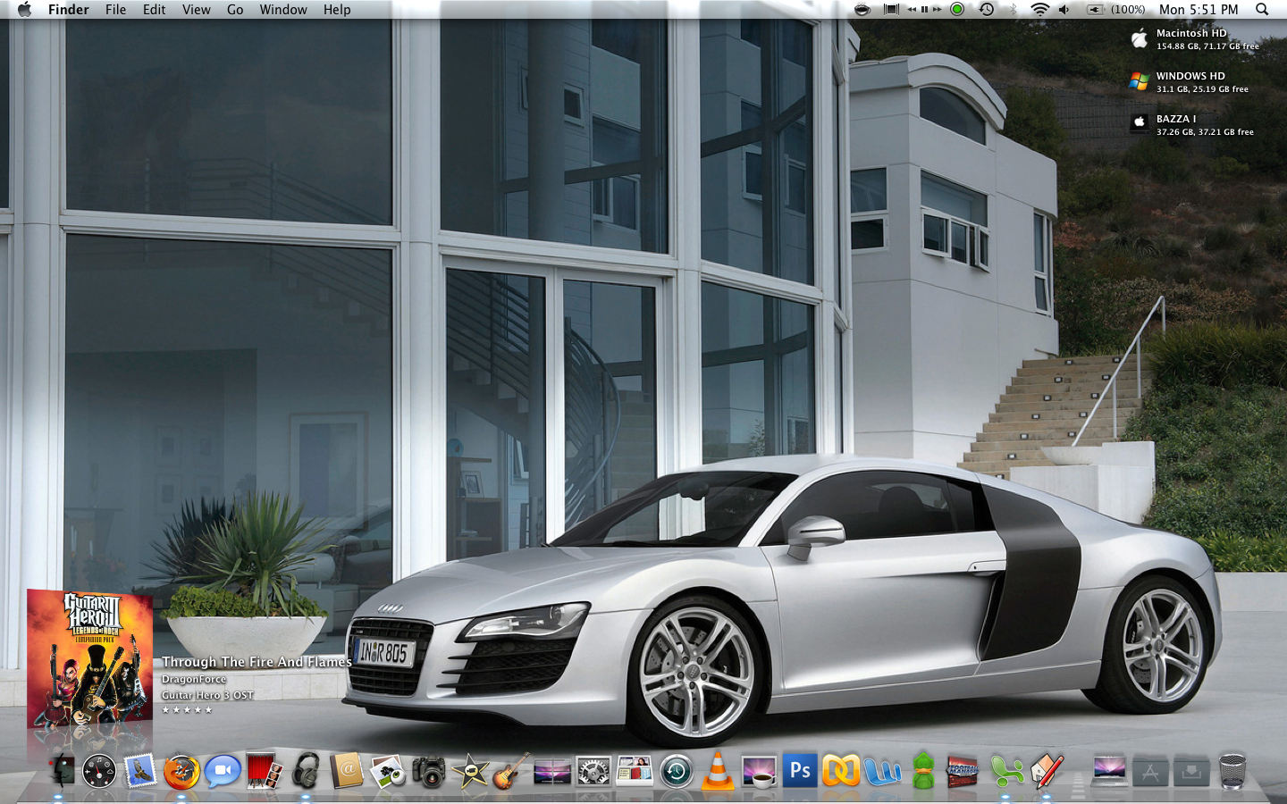Select the Macintosh HD desktop drive
The width and height of the screenshot is (1287, 804).
coord(1194,39)
